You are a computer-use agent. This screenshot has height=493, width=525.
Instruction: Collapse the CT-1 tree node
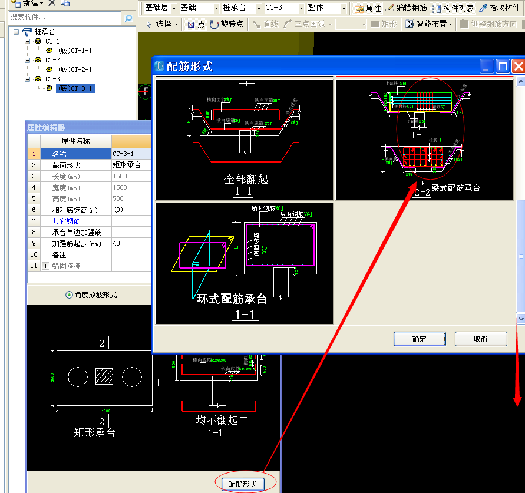coord(28,41)
